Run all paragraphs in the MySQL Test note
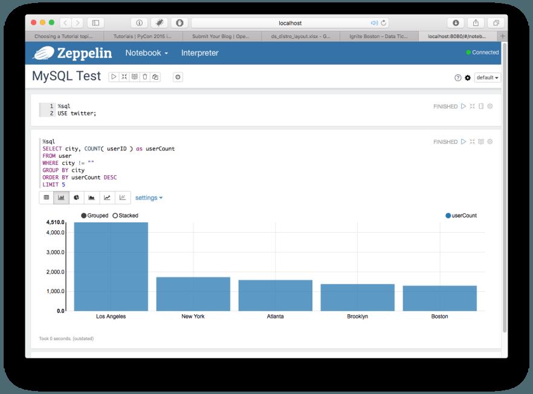 click(114, 77)
